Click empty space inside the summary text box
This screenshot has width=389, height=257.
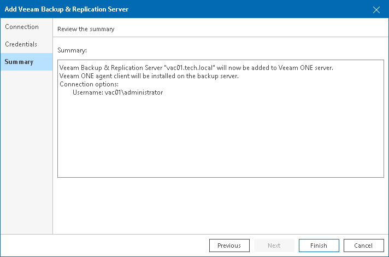pyautogui.click(x=219, y=142)
